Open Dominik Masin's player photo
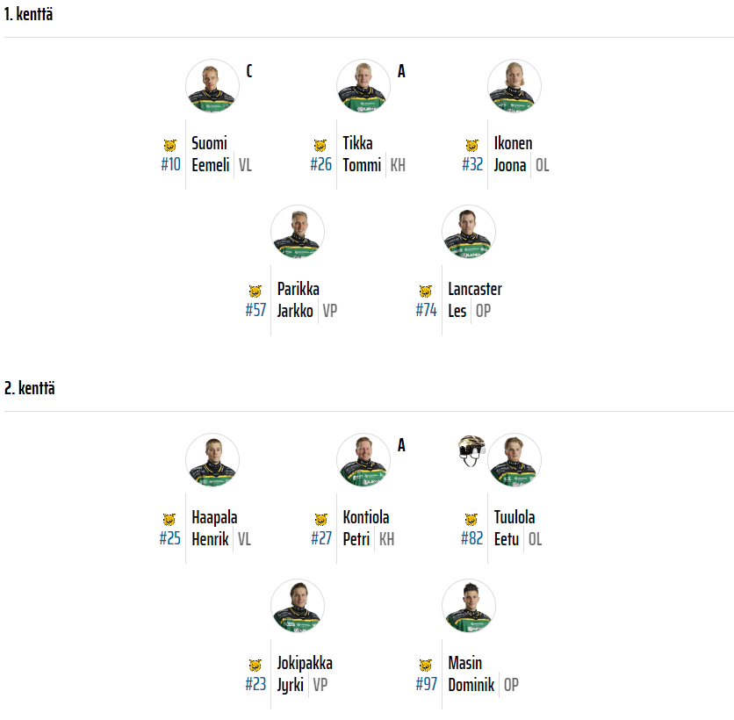734x720 pixels. [x=469, y=606]
